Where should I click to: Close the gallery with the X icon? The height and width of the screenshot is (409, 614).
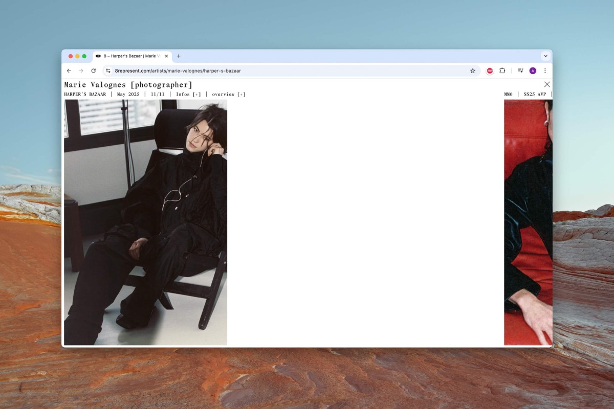point(547,84)
